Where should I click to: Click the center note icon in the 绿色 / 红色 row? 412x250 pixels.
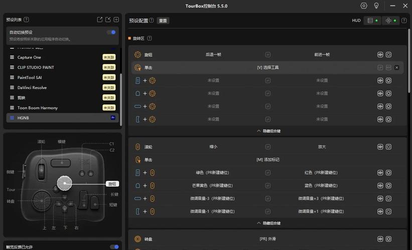[x=268, y=172]
